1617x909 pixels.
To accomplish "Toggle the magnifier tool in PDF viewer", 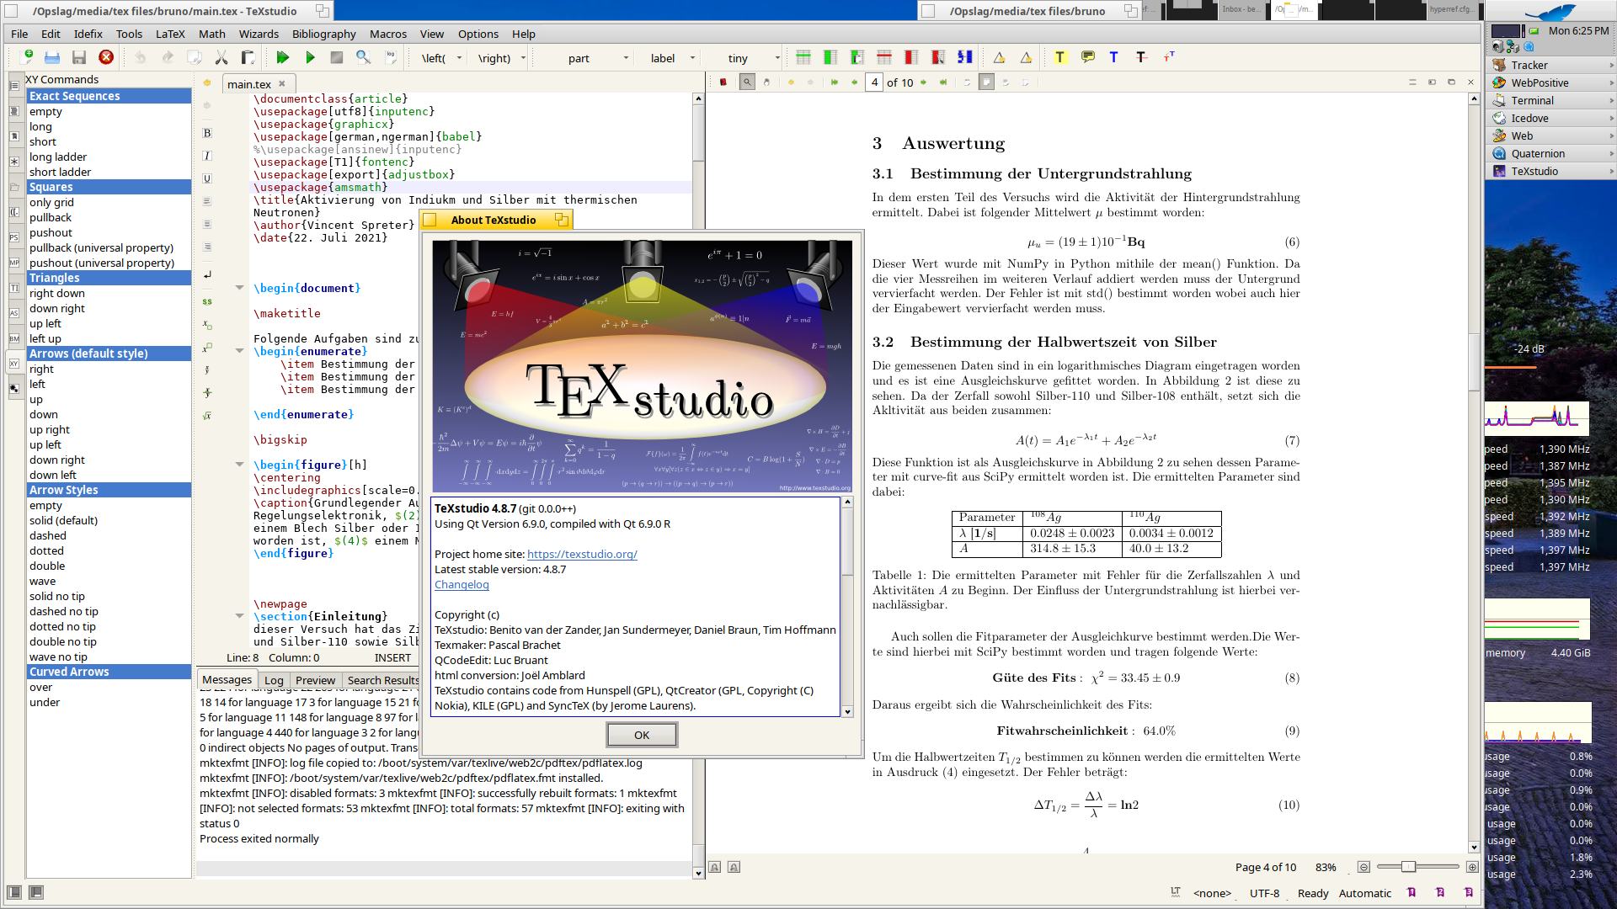I will [x=747, y=82].
